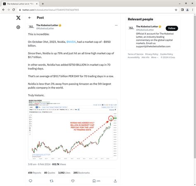Reply using the comment bubble icon
The height and width of the screenshot is (186, 196).
[31, 181]
